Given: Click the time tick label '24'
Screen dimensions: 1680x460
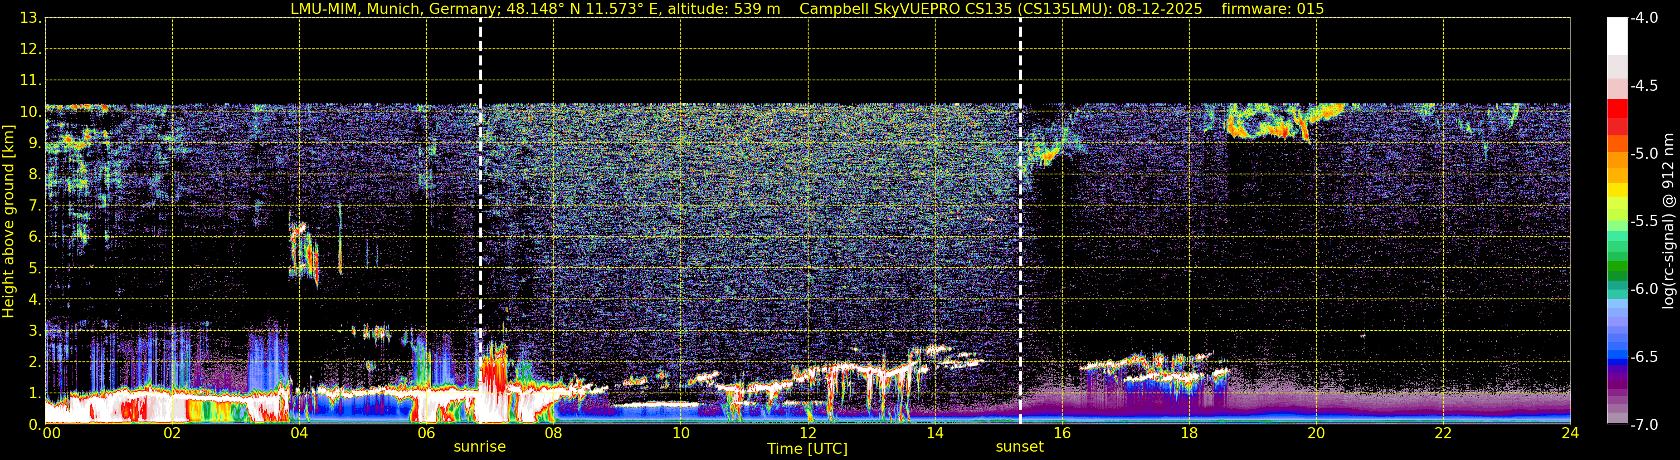Looking at the screenshot, I should pyautogui.click(x=1570, y=433).
